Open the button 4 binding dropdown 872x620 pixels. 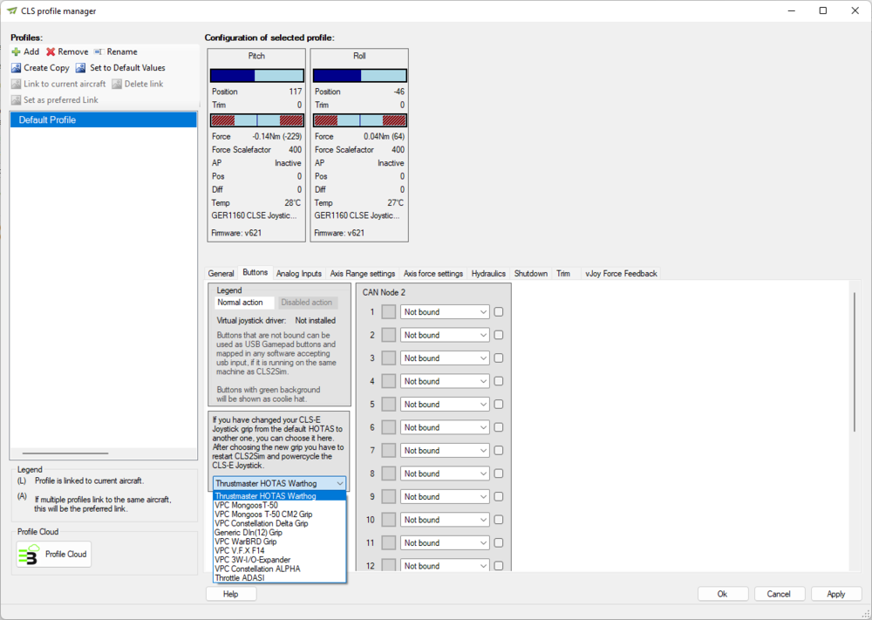pyautogui.click(x=445, y=381)
